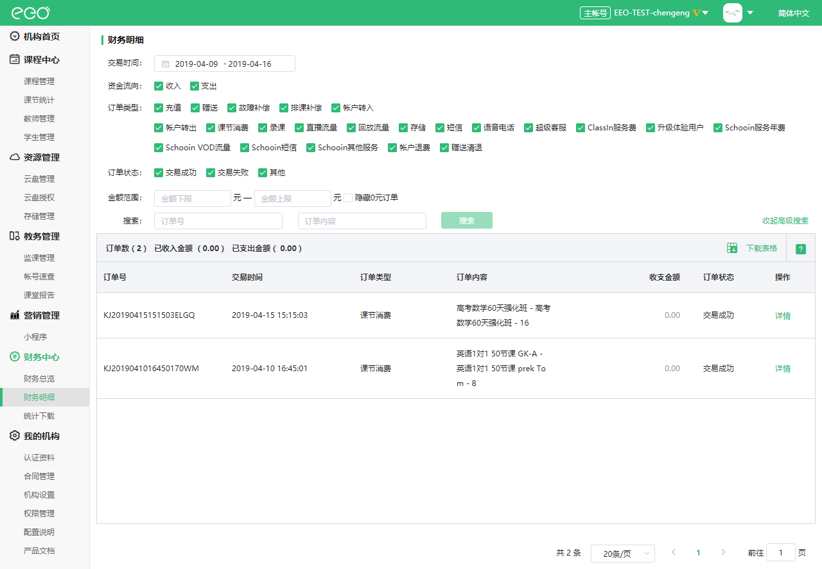822x569 pixels.
Task: Click the 我的机构 settings icon
Action: coord(15,436)
